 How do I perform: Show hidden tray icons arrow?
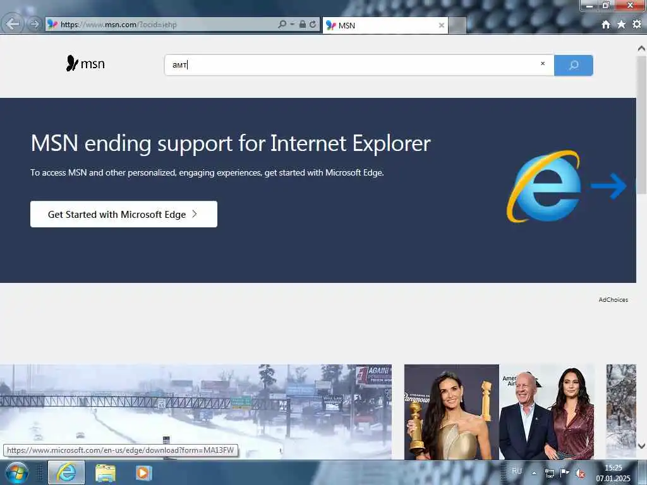click(x=534, y=473)
